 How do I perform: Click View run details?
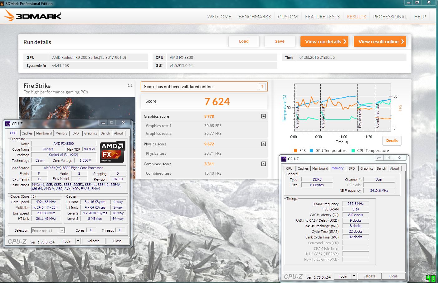click(324, 41)
